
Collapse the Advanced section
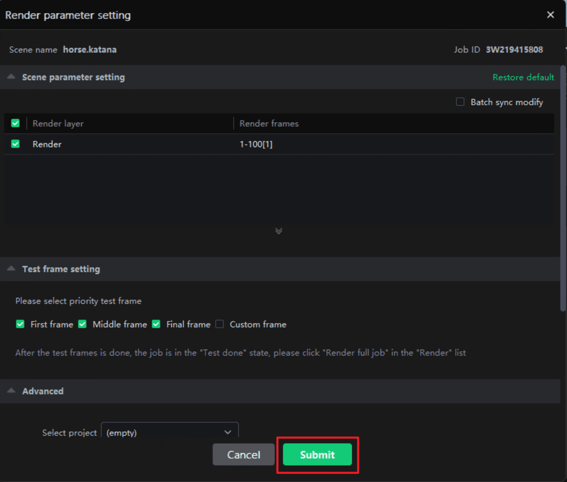coord(11,391)
